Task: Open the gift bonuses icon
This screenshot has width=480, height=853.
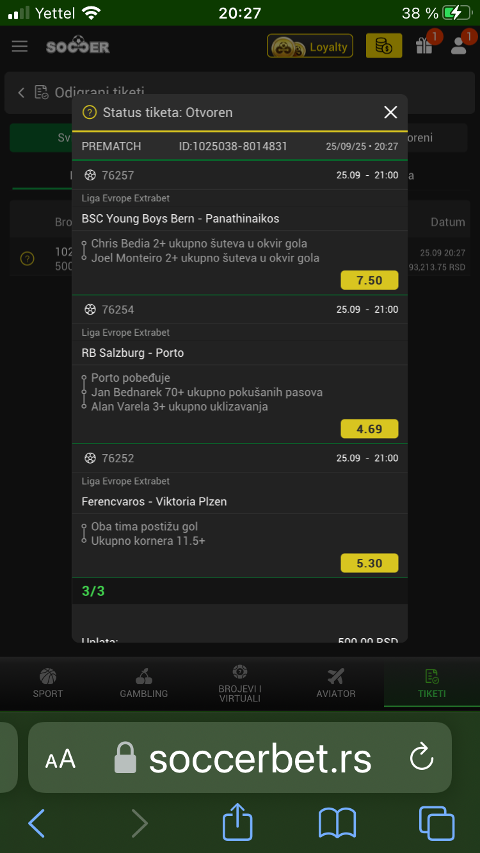Action: coord(424,45)
